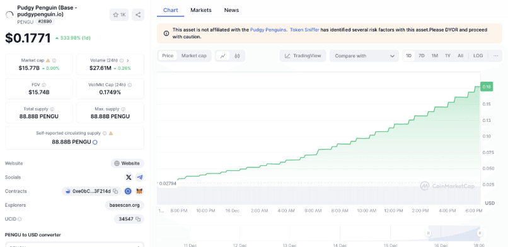Click the chart's current price tag 0.18
The image size is (508, 247).
(x=487, y=87)
